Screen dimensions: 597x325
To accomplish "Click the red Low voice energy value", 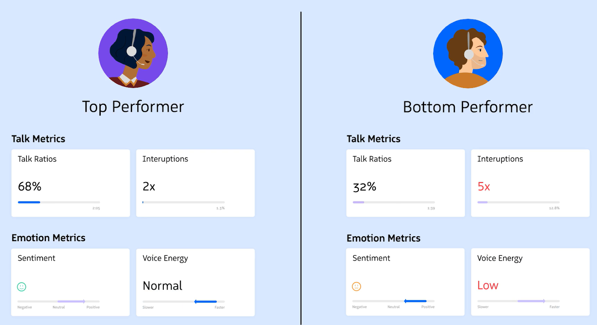I will pyautogui.click(x=488, y=285).
